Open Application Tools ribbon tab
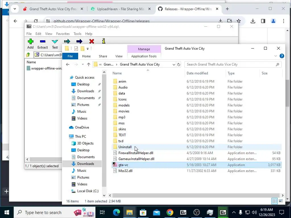The height and width of the screenshot is (218, 291). [144, 56]
